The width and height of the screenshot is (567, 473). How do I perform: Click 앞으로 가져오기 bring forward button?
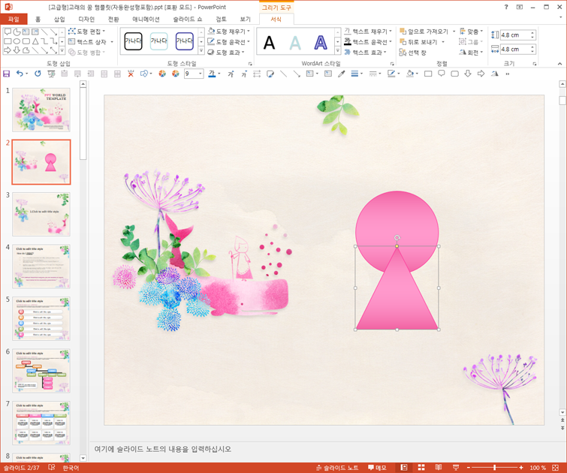pyautogui.click(x=424, y=32)
